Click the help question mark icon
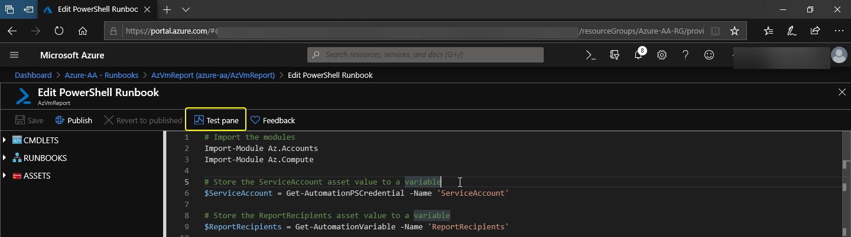The width and height of the screenshot is (851, 237). [x=686, y=55]
